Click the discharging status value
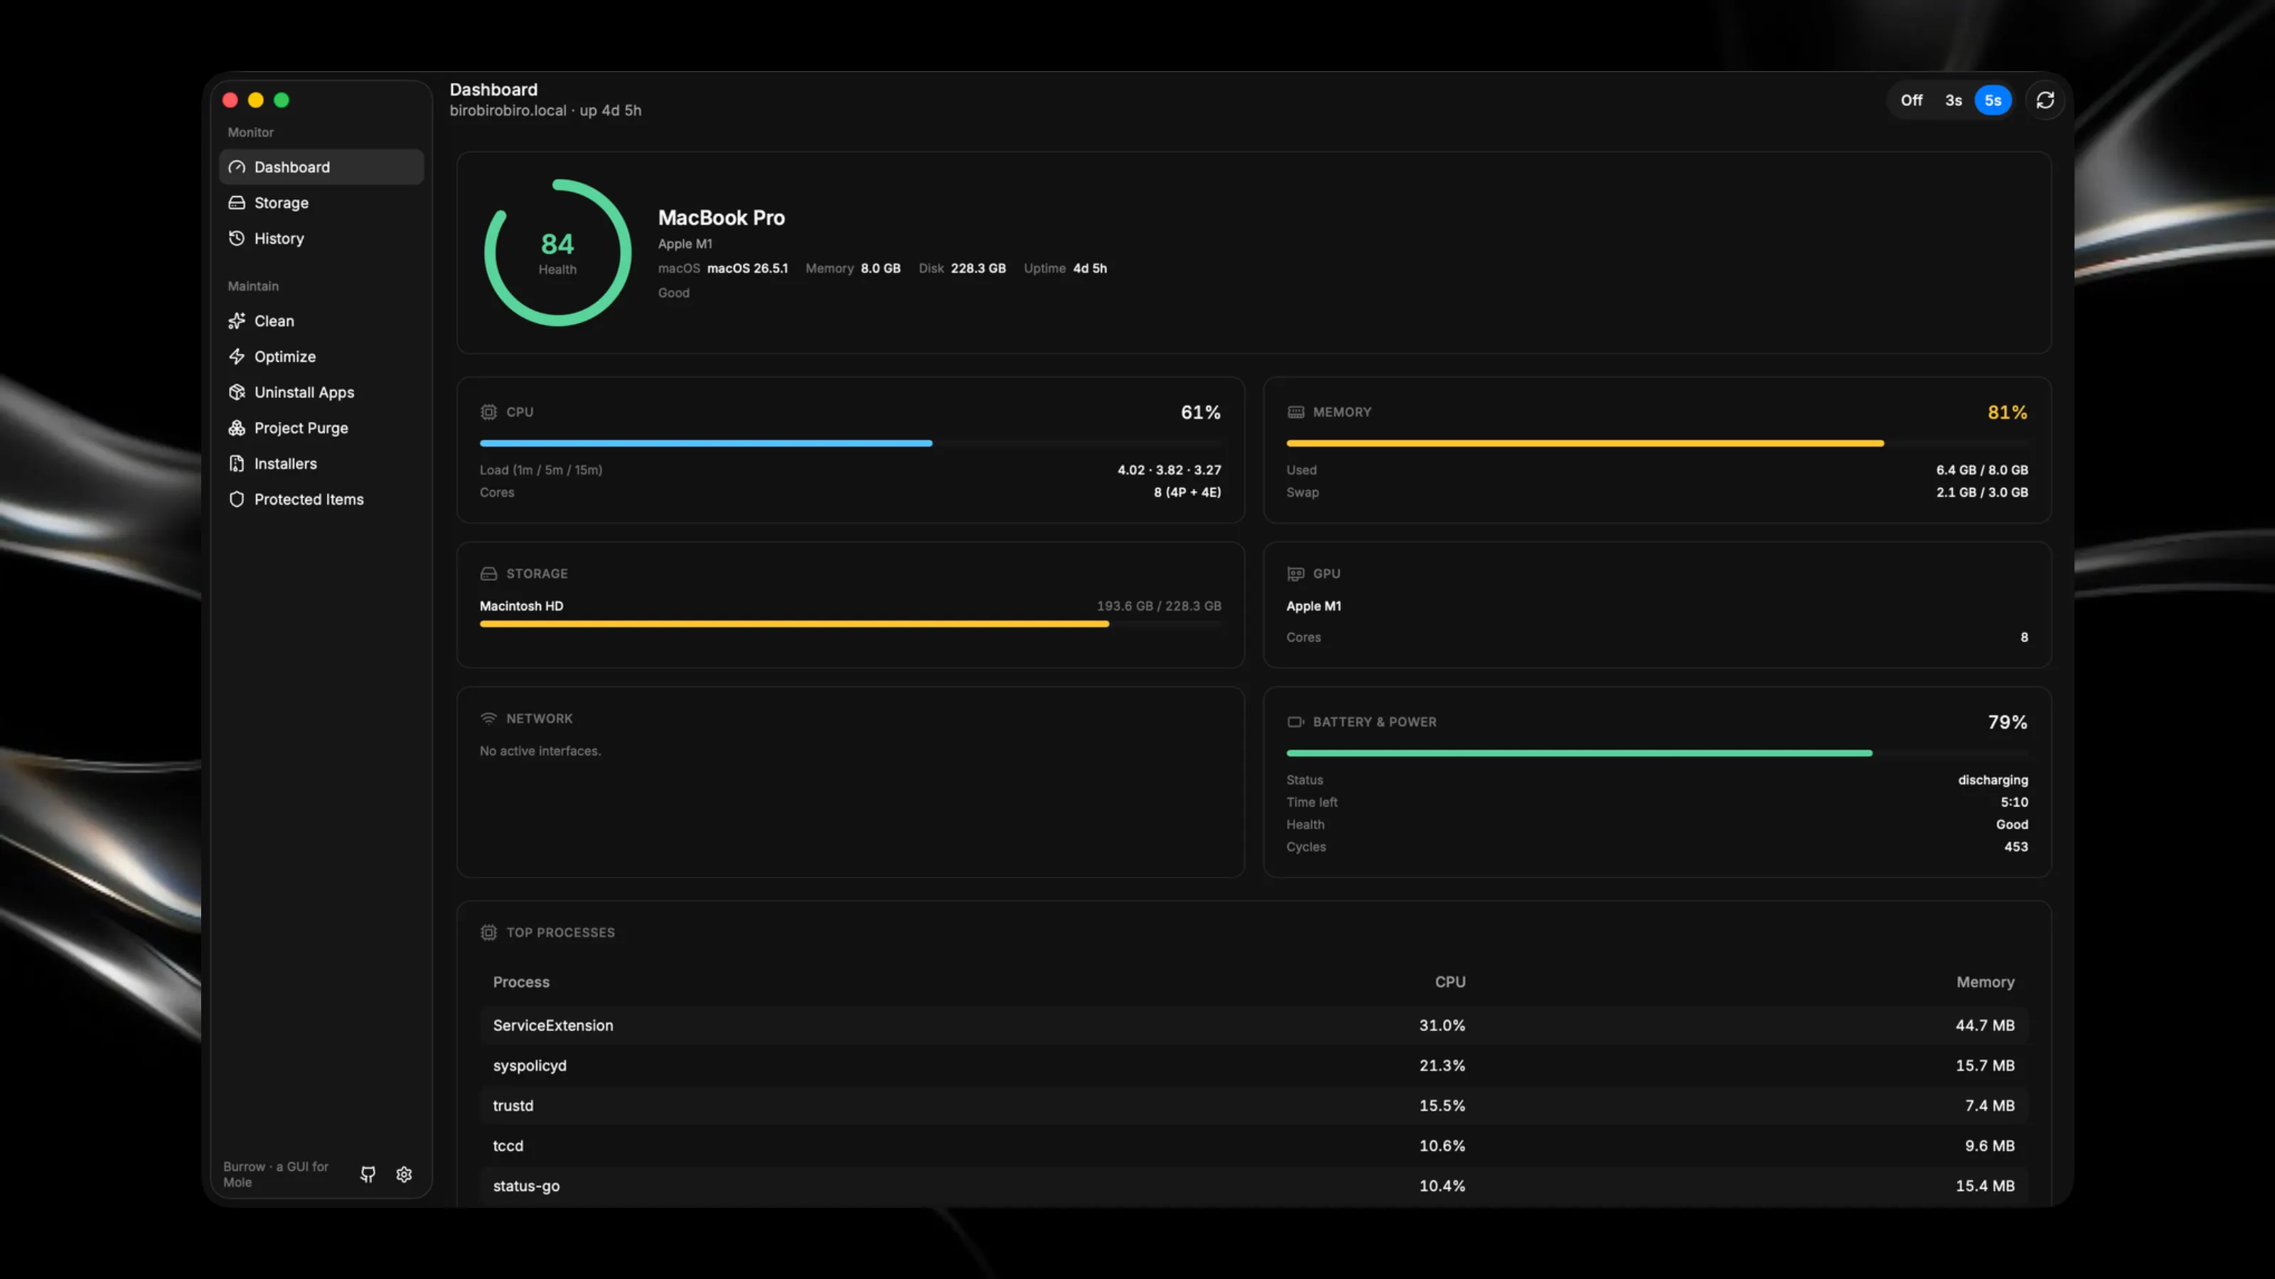 coord(1992,779)
